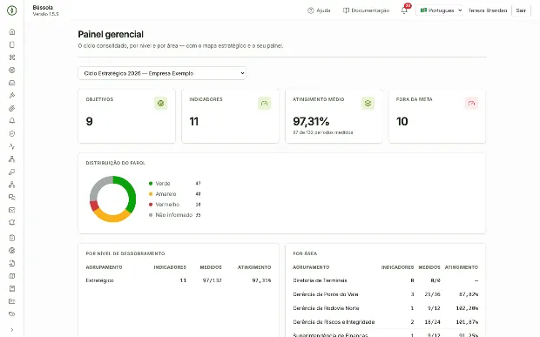Click the Vermelho legend red dot
Screen dimensions: 540x337
151,205
